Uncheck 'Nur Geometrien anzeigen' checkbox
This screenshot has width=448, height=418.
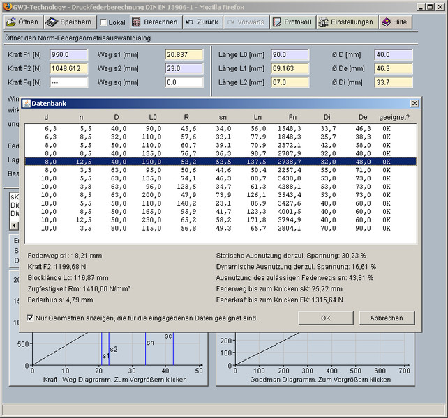[30, 318]
